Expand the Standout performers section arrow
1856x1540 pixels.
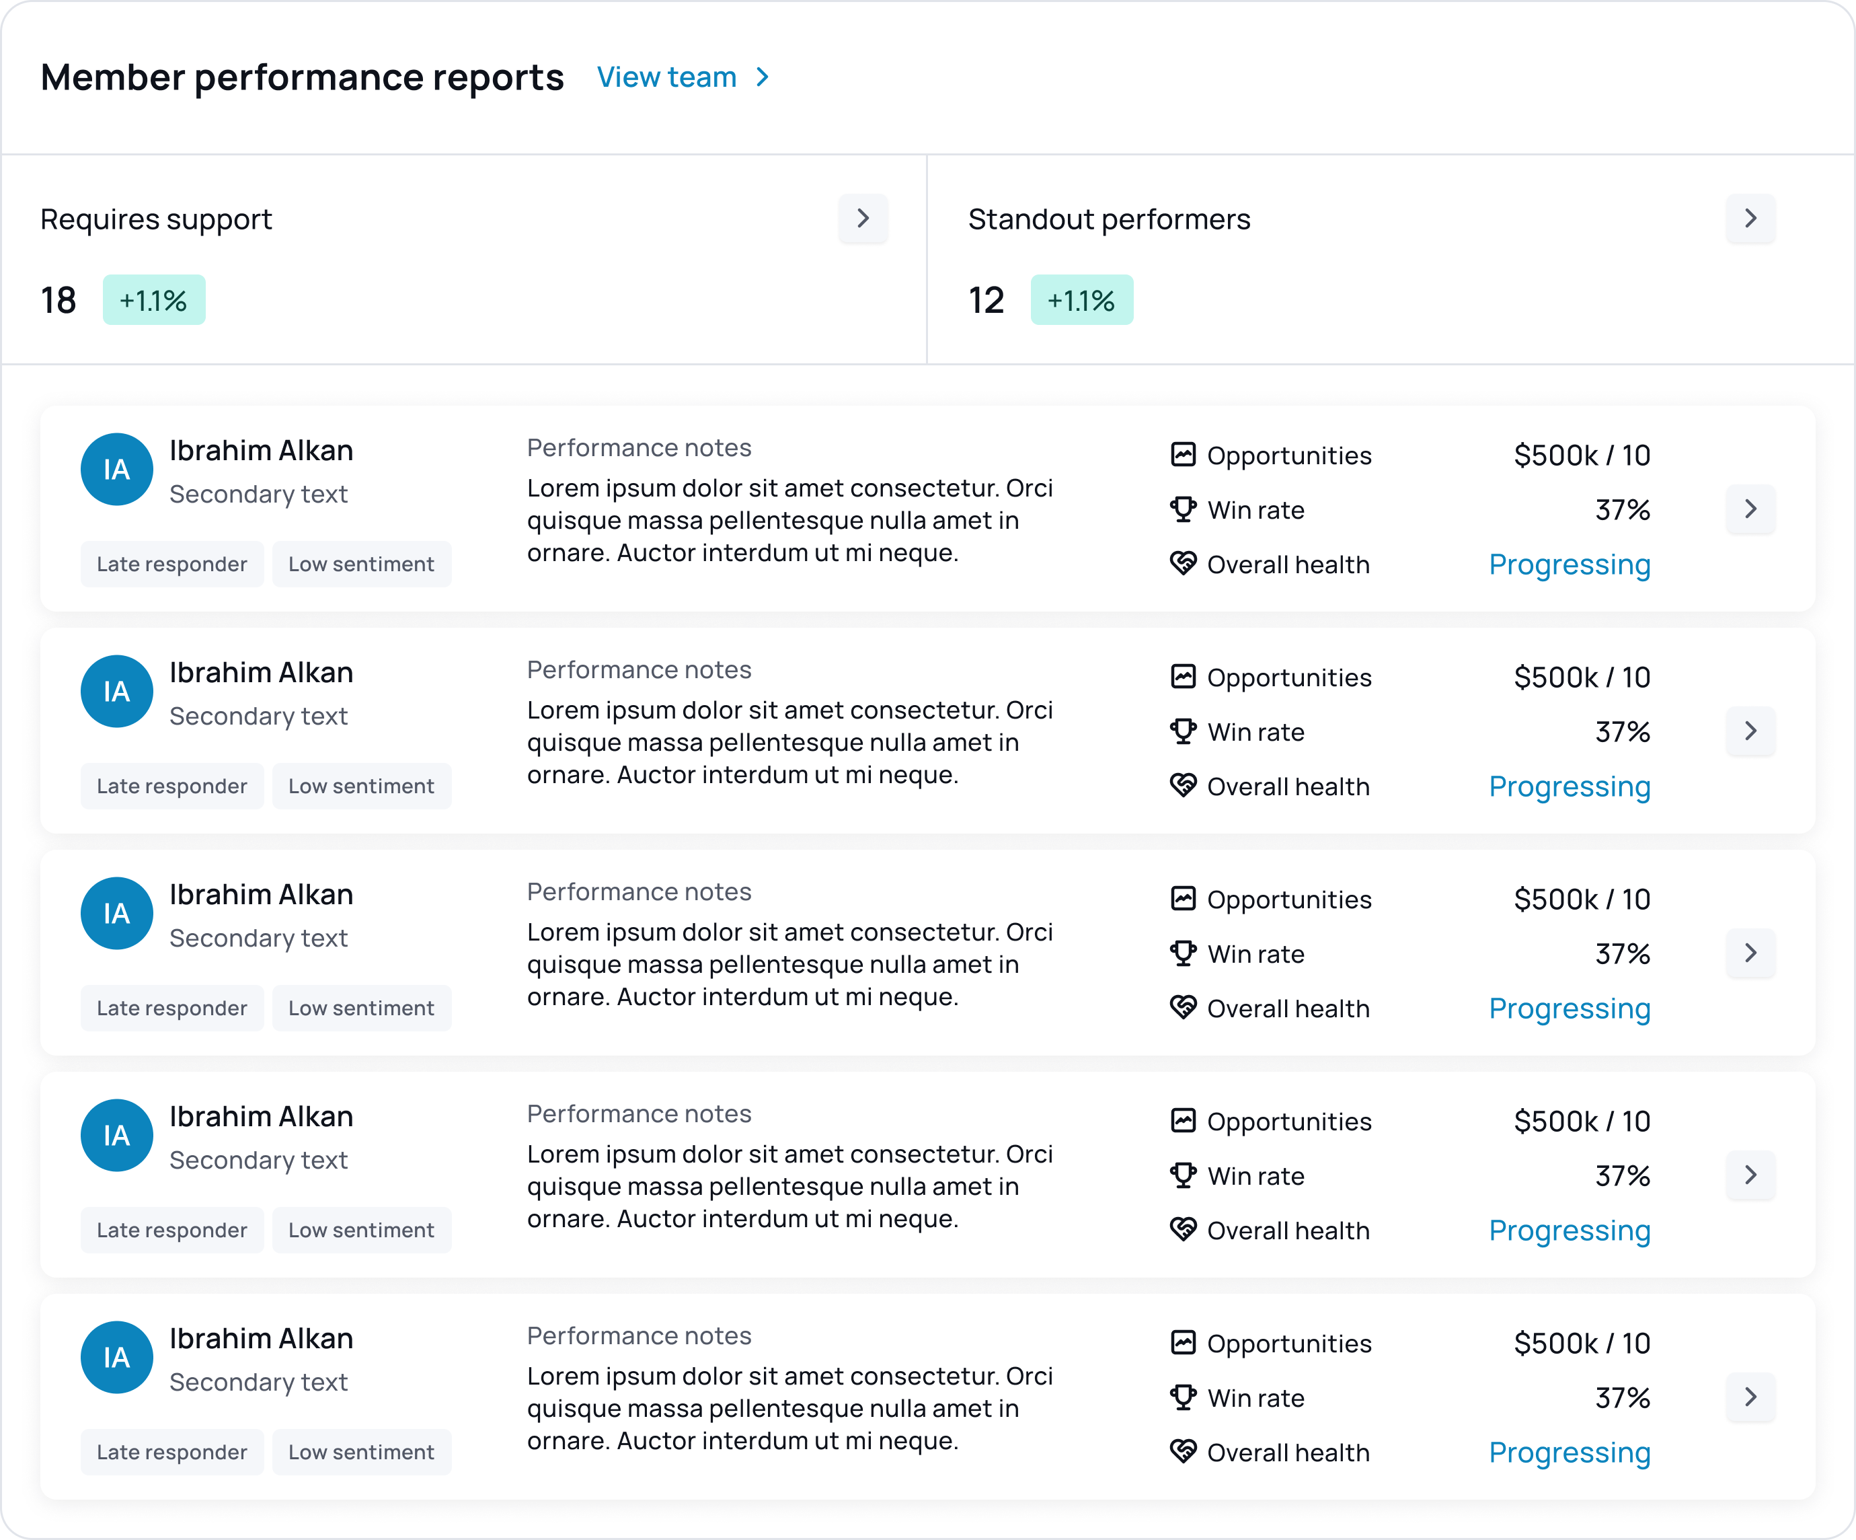[x=1750, y=219]
